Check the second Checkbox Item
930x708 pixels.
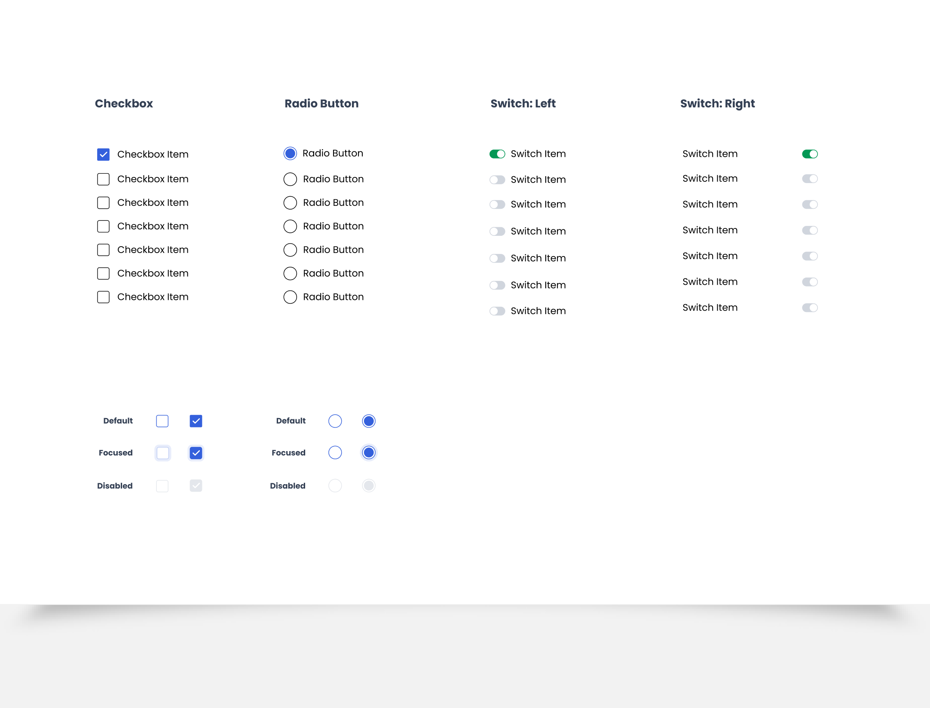(x=103, y=179)
